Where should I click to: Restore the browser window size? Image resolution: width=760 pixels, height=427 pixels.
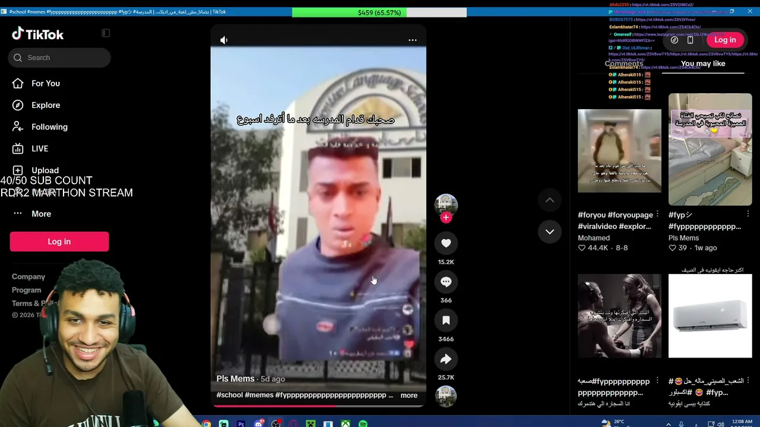pos(732,11)
